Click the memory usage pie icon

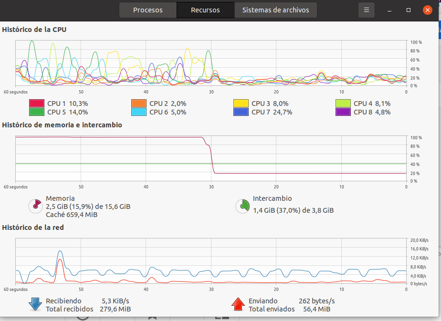point(35,206)
